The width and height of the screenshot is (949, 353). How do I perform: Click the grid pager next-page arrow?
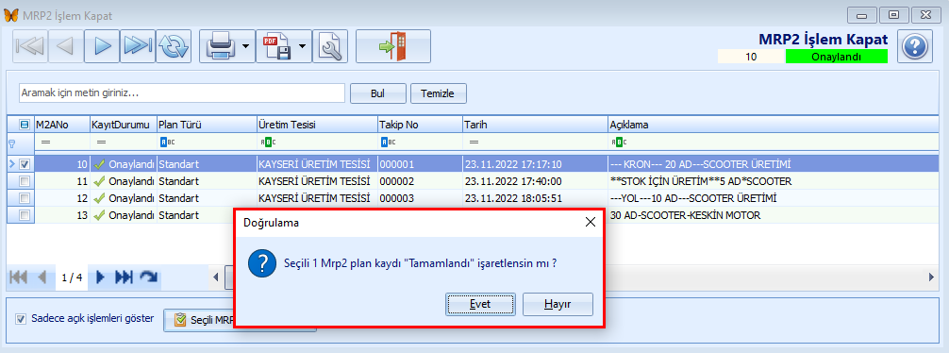tap(101, 277)
